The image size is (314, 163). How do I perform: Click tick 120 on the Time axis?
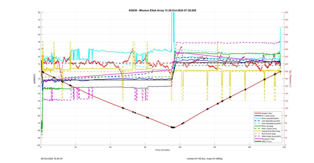tap(180, 147)
